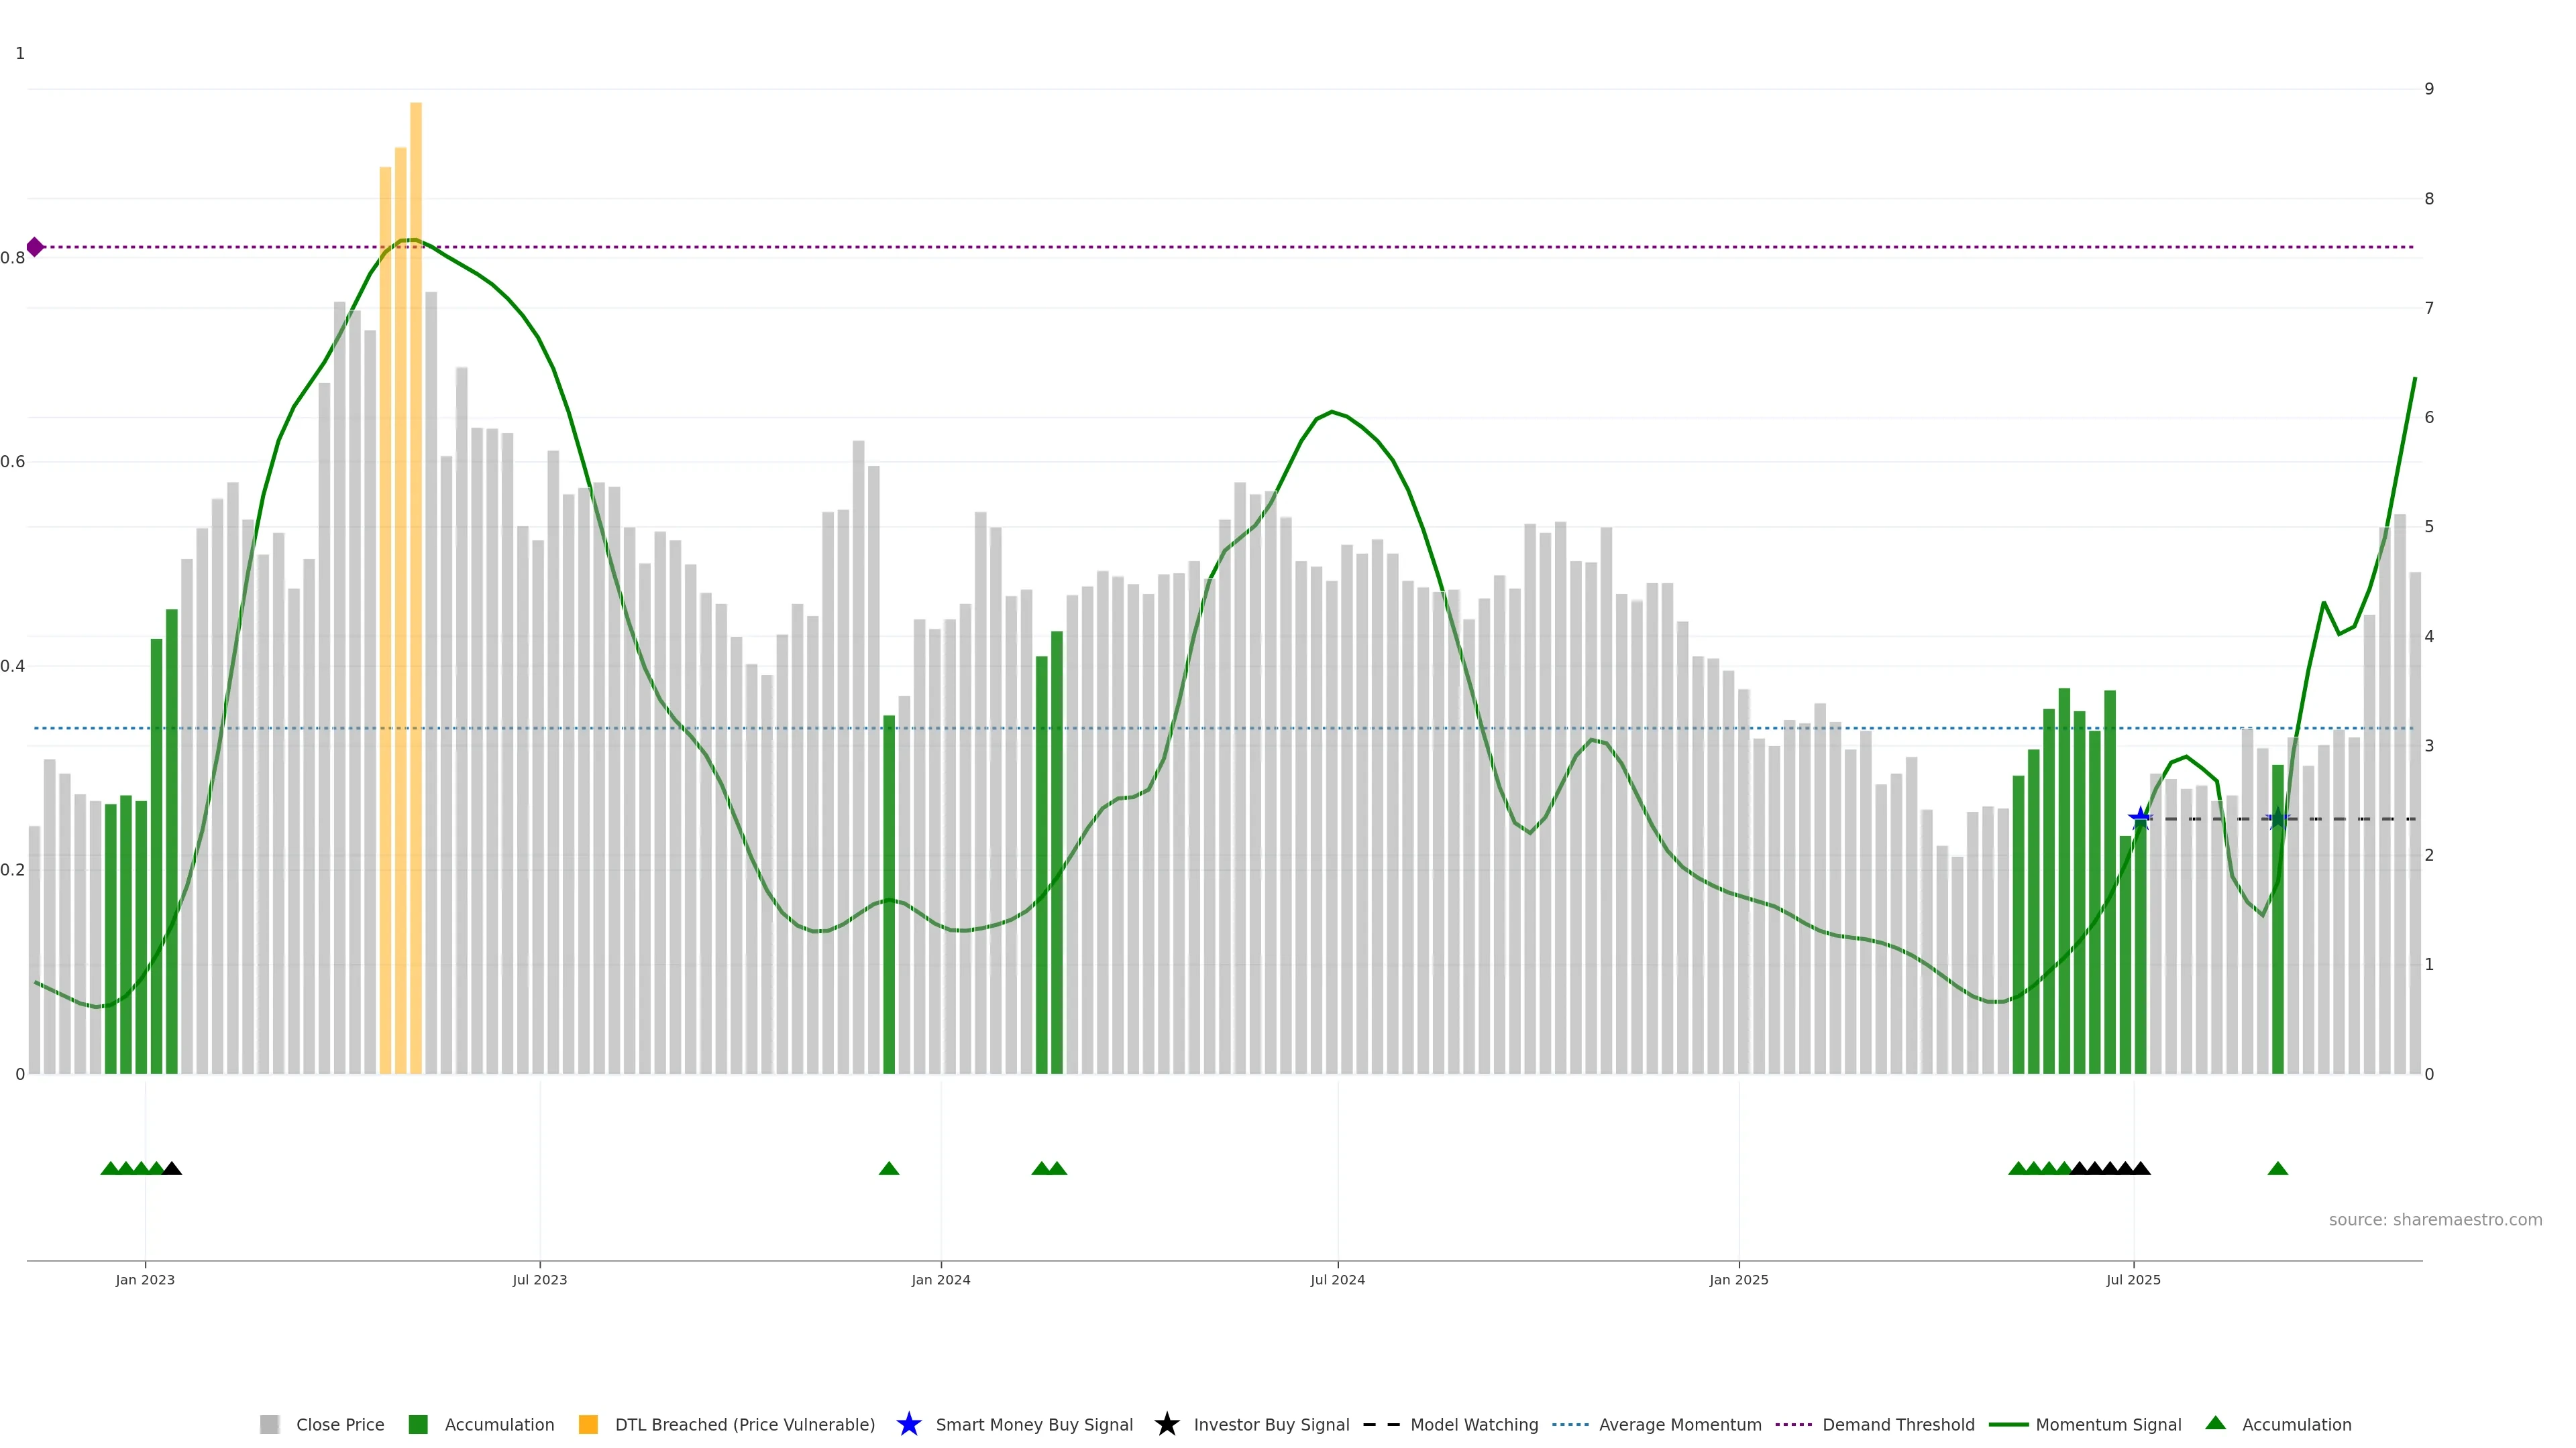Click the Jan 2025 axis label
Viewport: 2576px width, 1448px height.
coord(1738,1280)
